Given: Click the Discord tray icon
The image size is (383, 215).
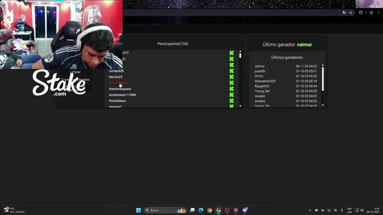Looking at the screenshot, I should click(x=316, y=210).
